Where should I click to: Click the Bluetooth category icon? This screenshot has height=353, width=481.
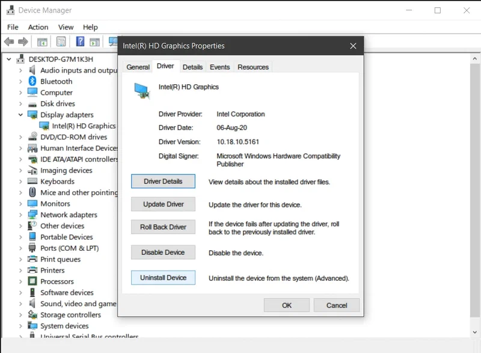31,81
